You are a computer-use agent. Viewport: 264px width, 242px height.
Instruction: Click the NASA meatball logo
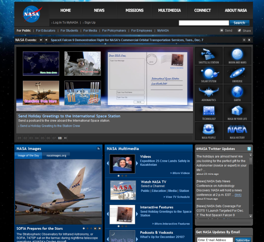point(32,14)
